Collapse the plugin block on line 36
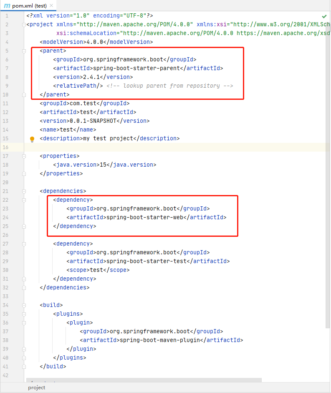Screen dimensions: 331x393 coord(24,323)
